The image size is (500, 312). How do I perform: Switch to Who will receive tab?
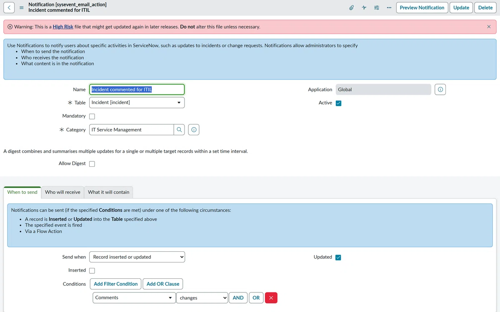pyautogui.click(x=62, y=192)
